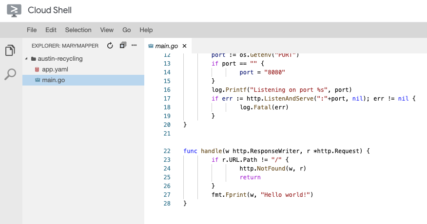Screen dimensions: 427x224
Task: Select the main.go tab label
Action: click(x=167, y=46)
